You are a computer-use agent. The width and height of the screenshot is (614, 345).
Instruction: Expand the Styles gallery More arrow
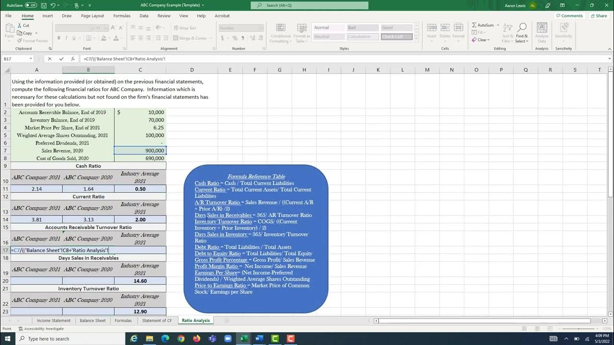pos(416,40)
